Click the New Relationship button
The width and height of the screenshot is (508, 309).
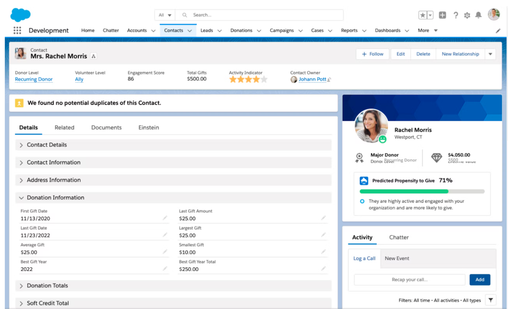pos(460,54)
